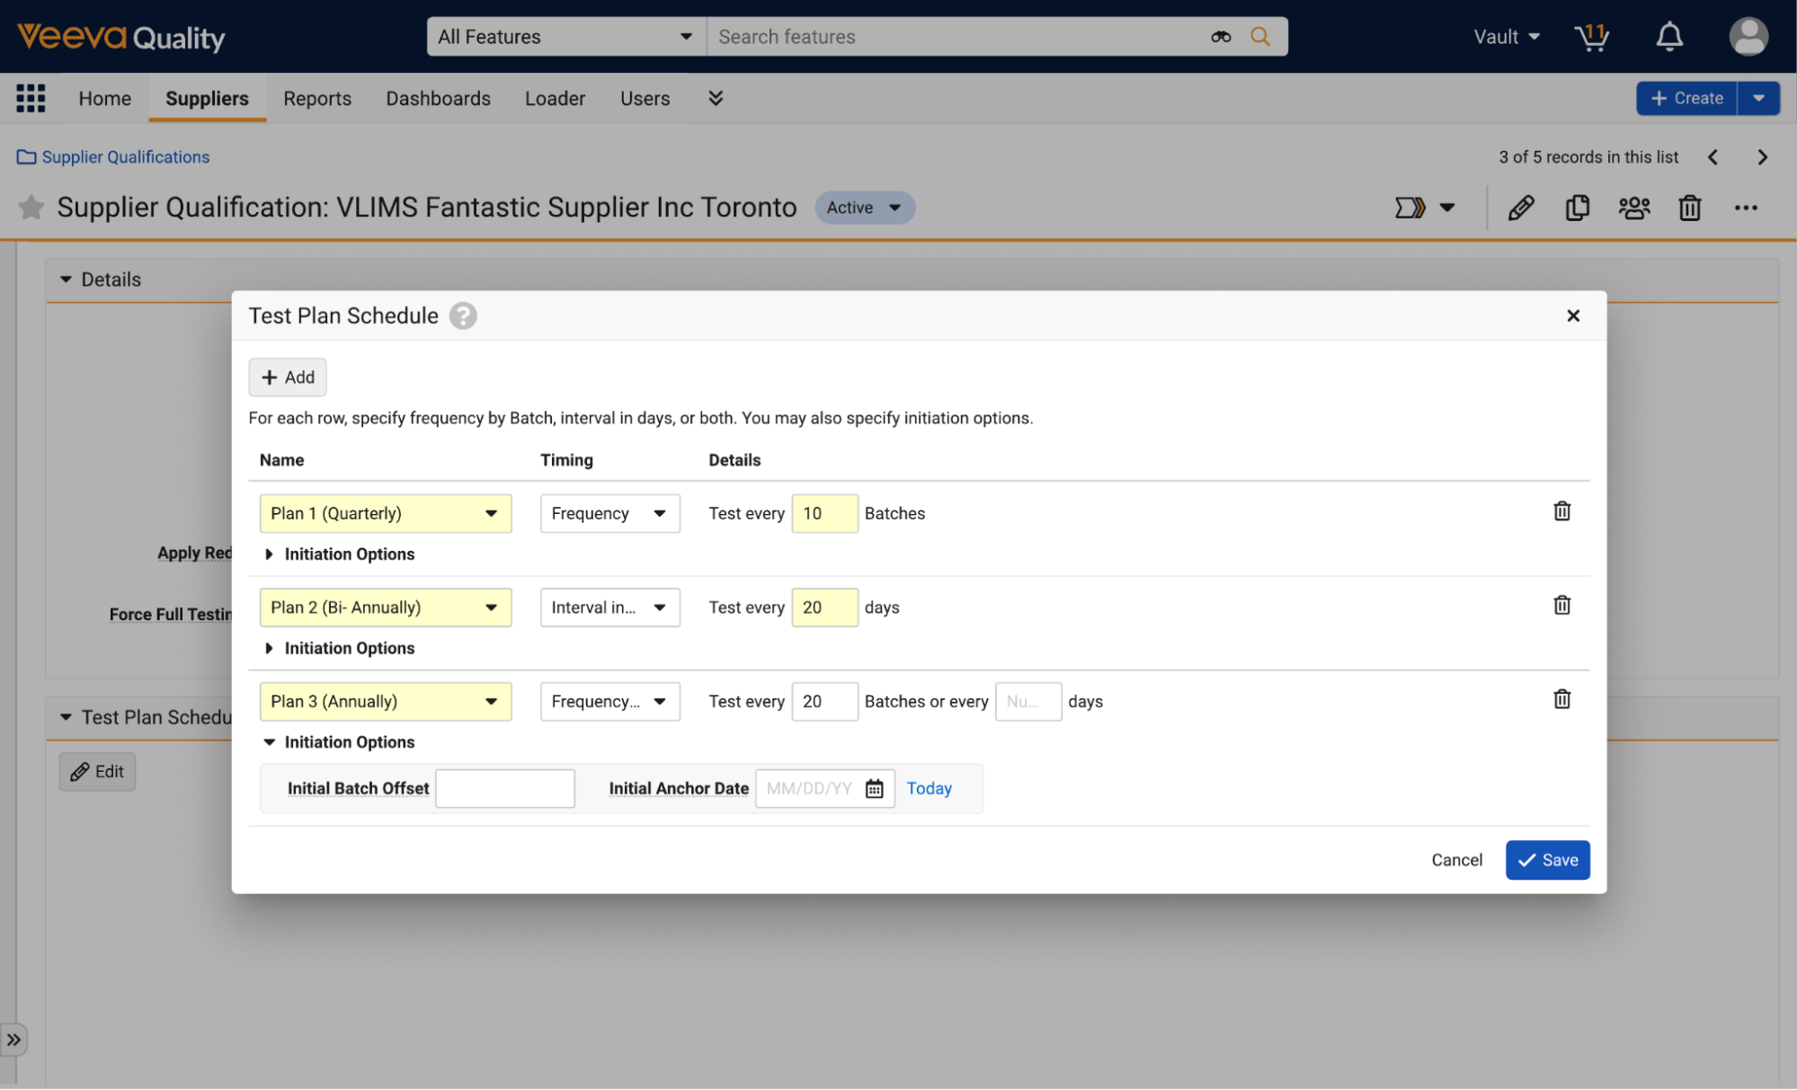
Task: Collapse the Details section
Action: pyautogui.click(x=66, y=279)
